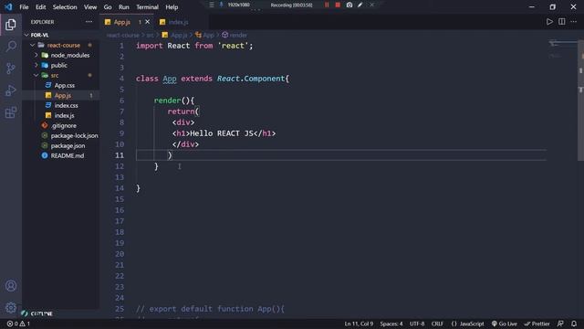Screen dimensions: 584x329
Task: Open the File menu
Action: pyautogui.click(x=24, y=7)
